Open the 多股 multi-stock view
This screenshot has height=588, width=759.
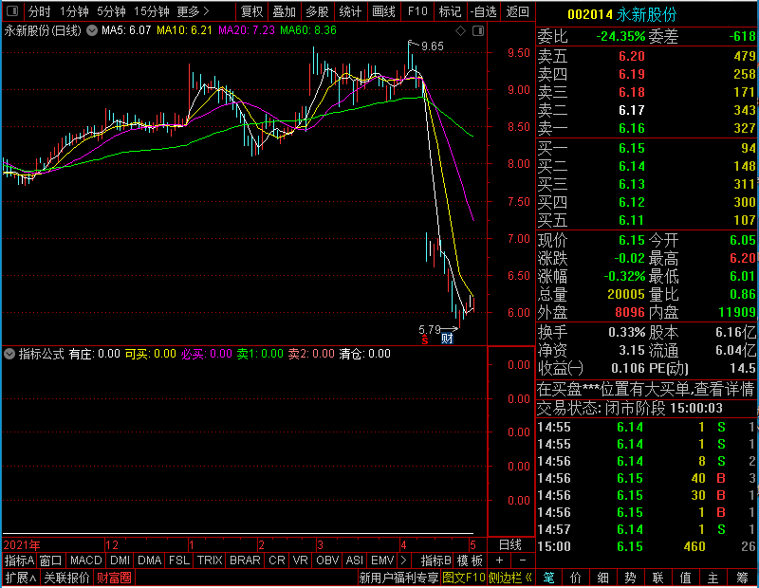coord(317,11)
